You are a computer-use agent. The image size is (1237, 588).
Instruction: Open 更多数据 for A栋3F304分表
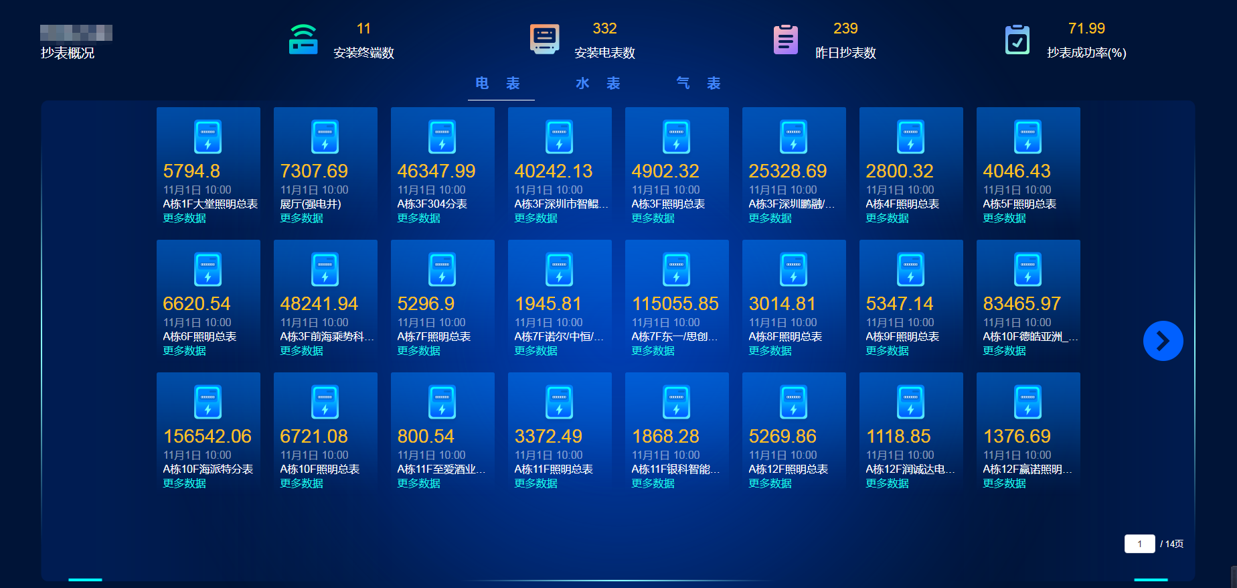[419, 218]
